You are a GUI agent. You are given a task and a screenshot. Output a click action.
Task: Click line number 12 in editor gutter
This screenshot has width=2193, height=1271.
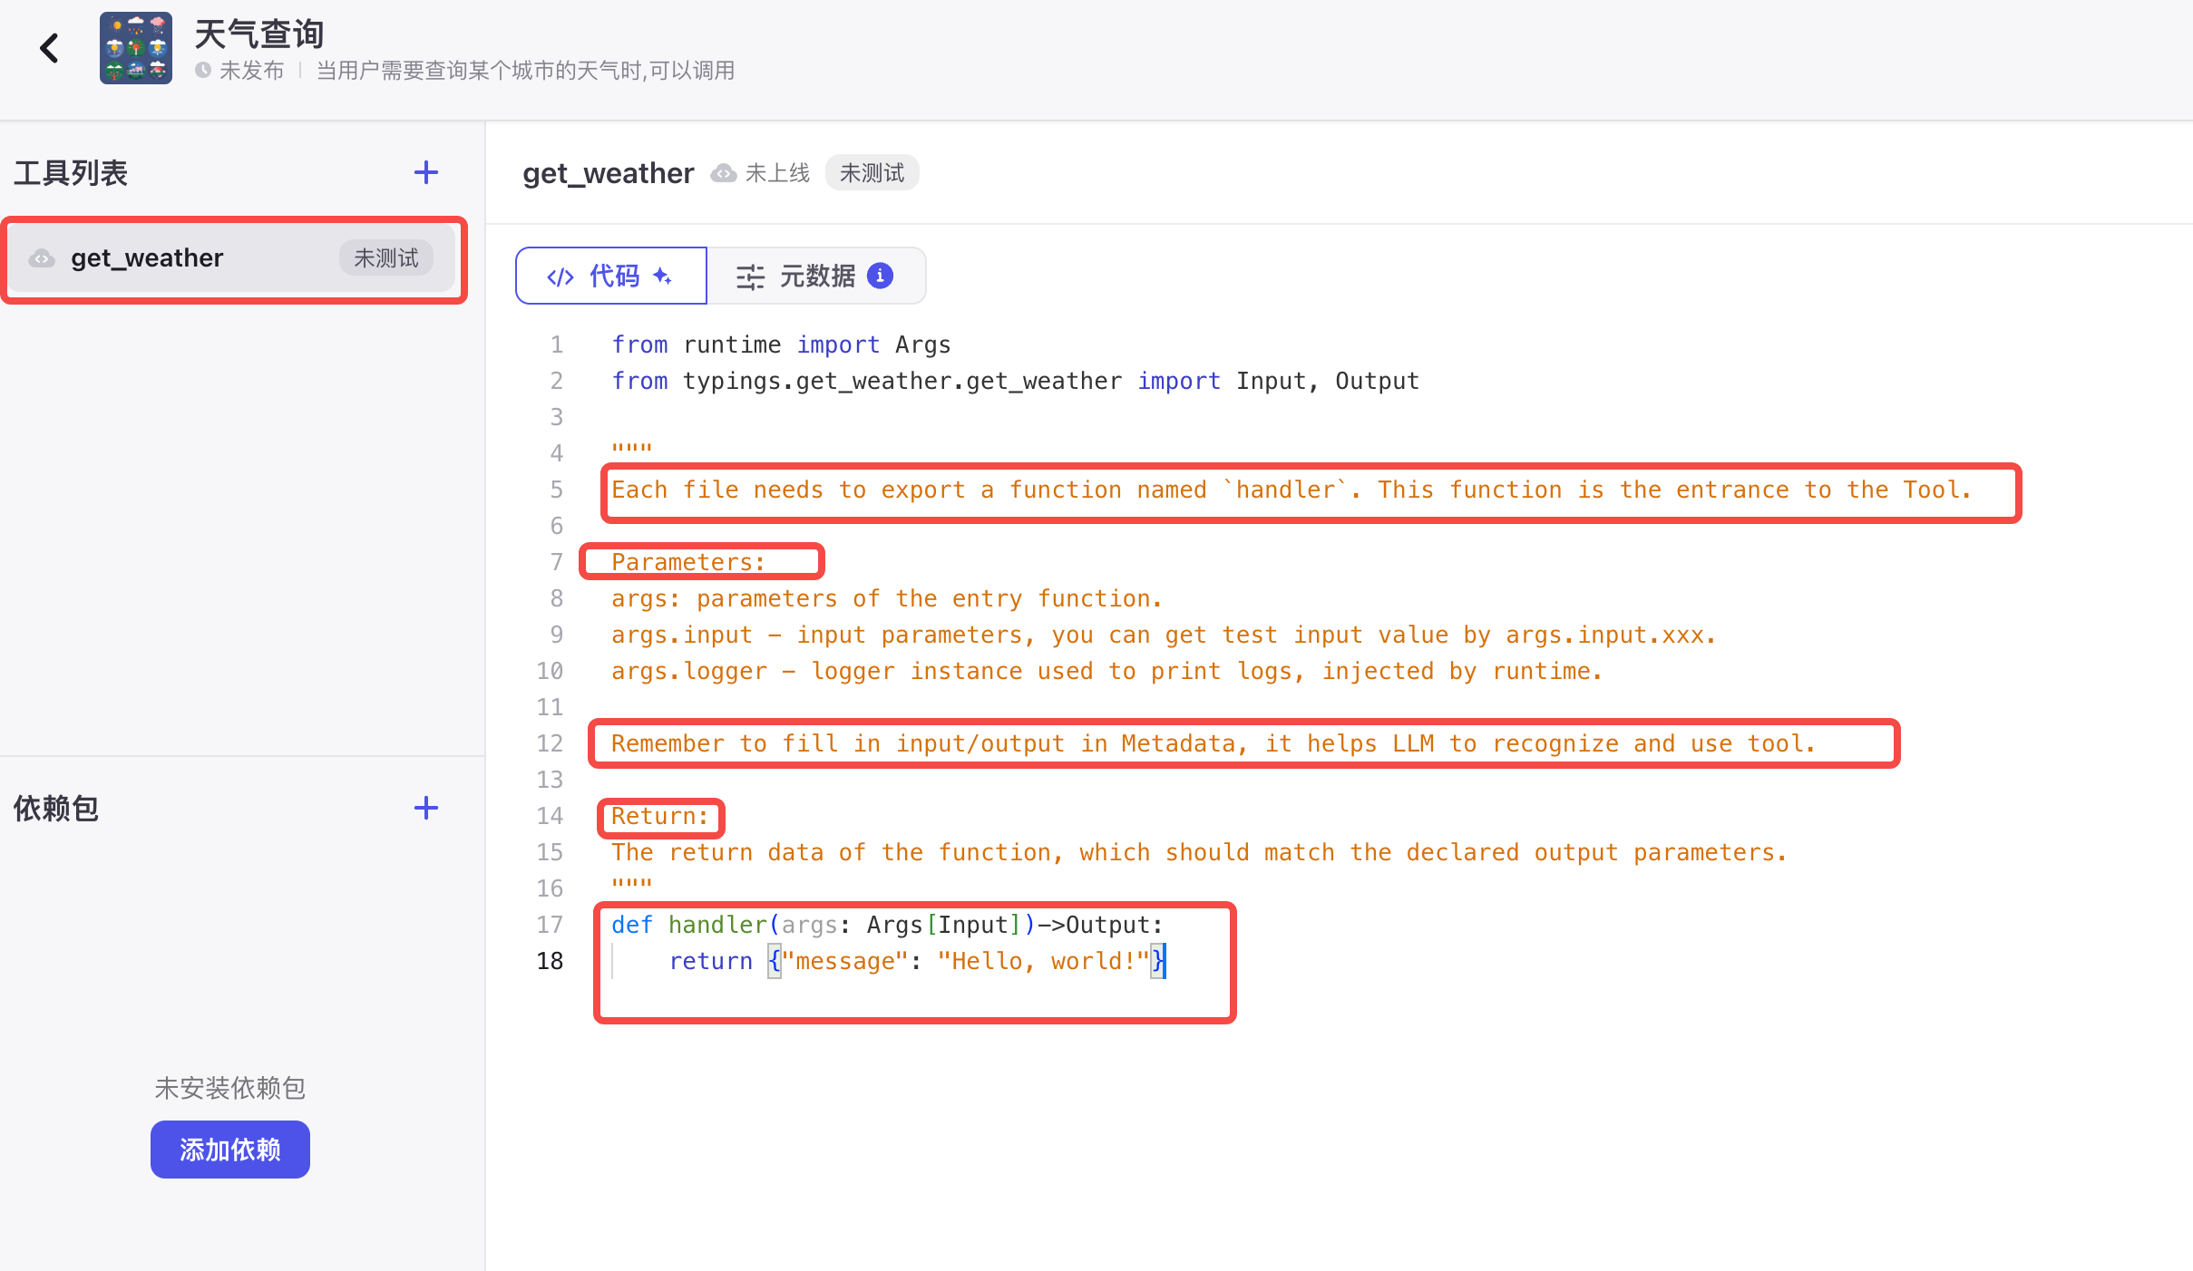point(550,743)
